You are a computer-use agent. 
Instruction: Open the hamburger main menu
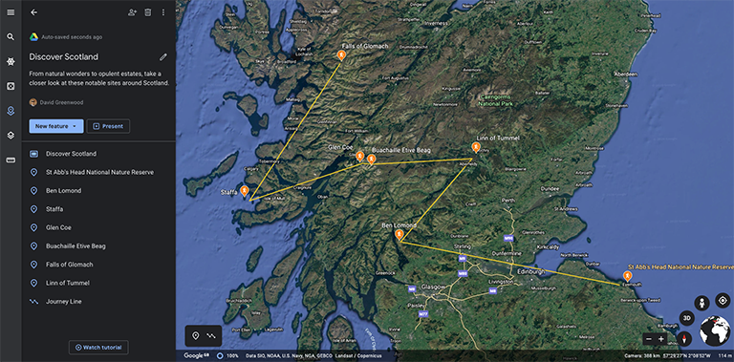pos(11,12)
